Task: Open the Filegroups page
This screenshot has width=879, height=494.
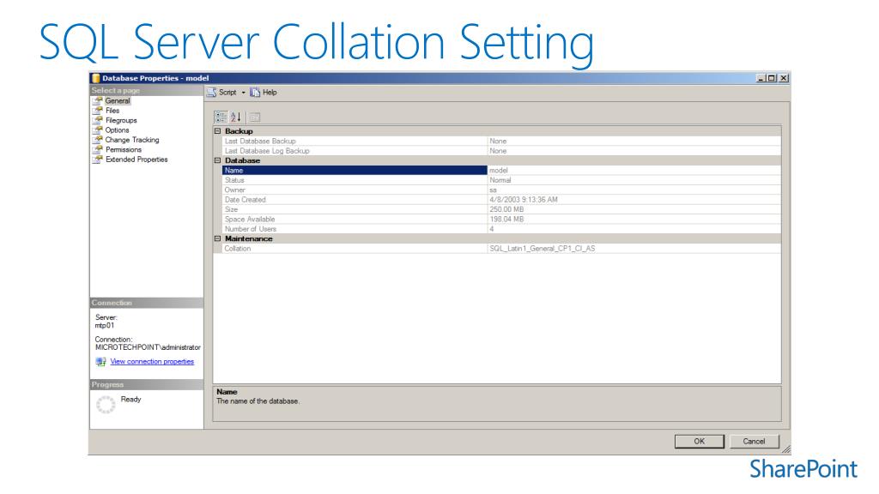Action: tap(121, 120)
